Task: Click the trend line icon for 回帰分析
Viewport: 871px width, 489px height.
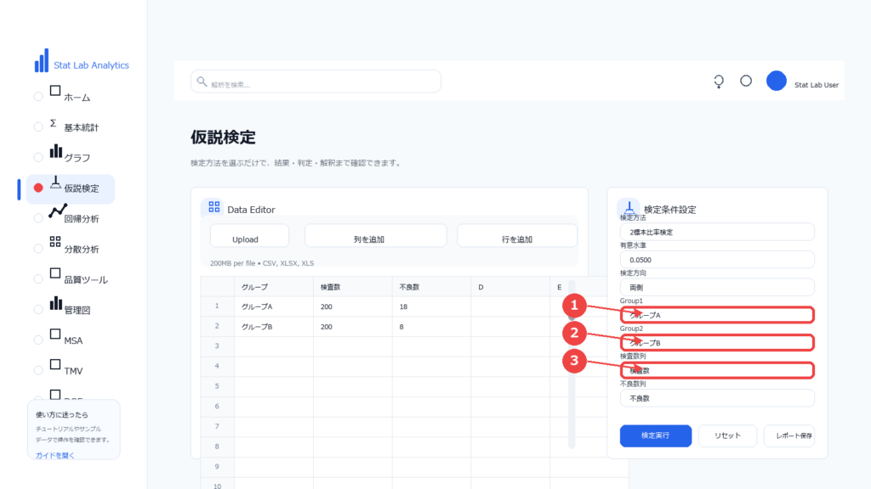Action: click(x=58, y=211)
